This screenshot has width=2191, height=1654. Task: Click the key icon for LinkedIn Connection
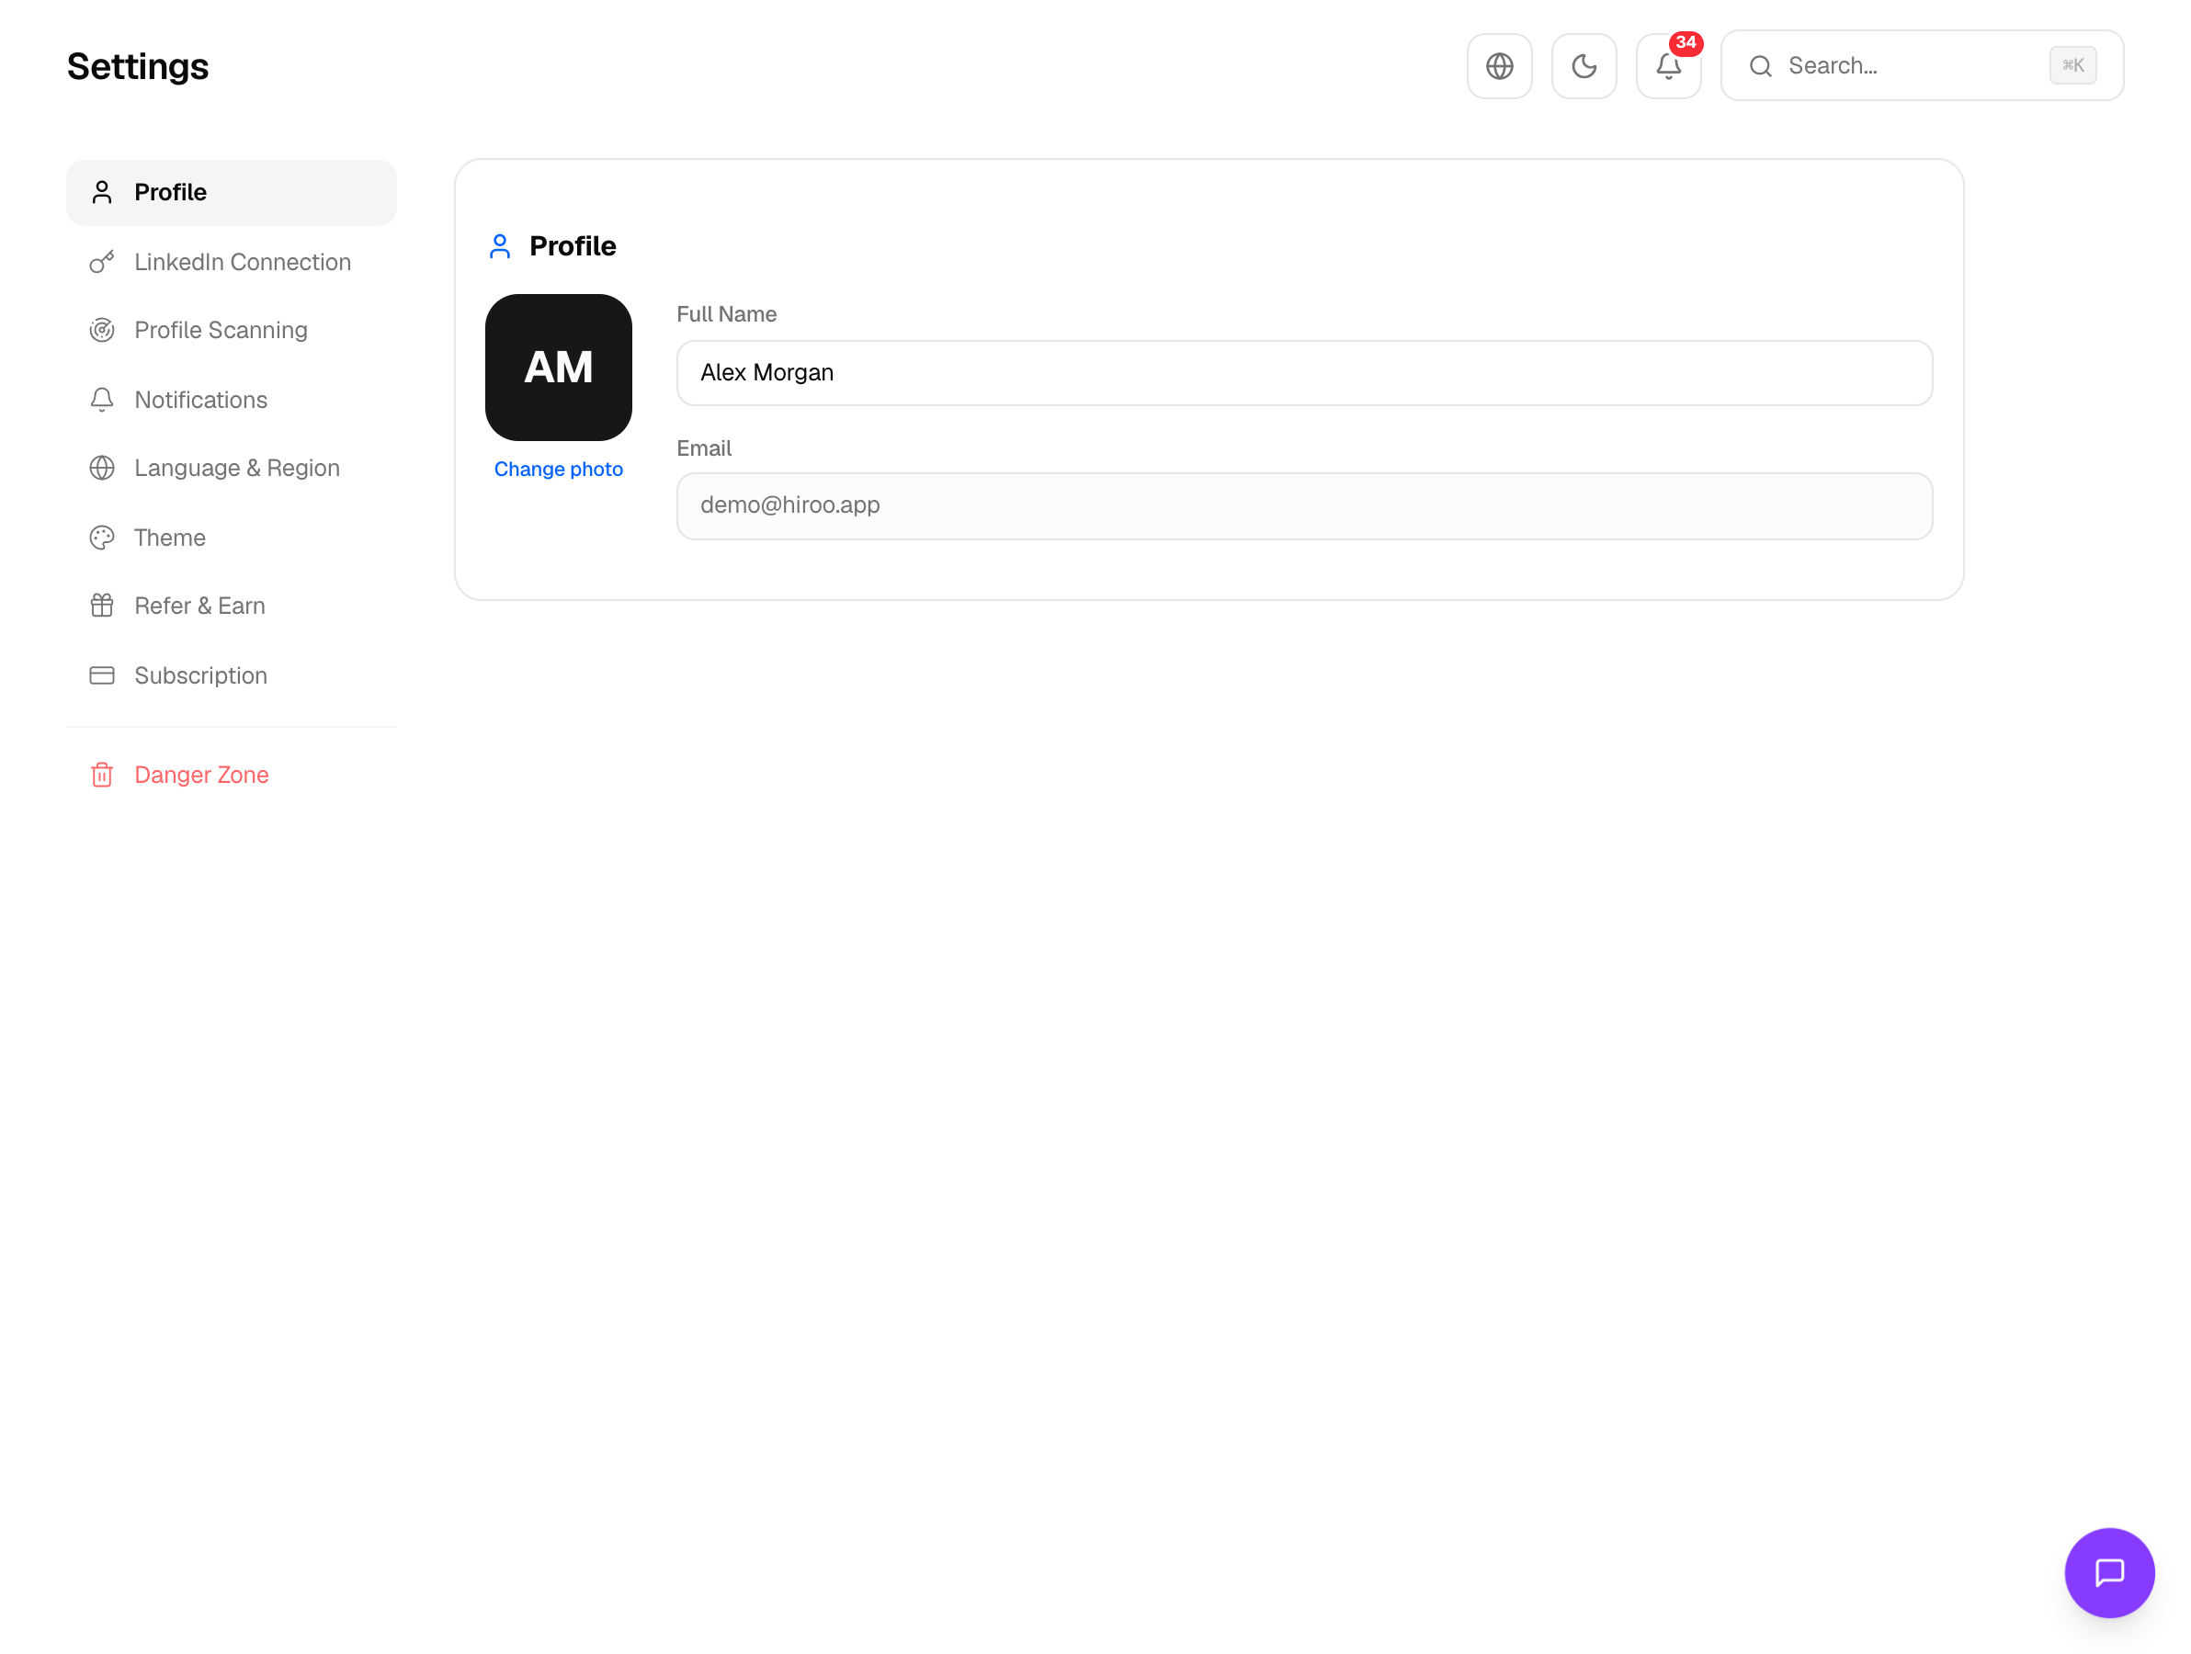click(102, 262)
